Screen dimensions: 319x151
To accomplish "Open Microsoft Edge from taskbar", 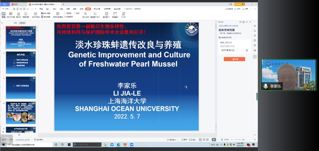I will pyautogui.click(x=118, y=145).
